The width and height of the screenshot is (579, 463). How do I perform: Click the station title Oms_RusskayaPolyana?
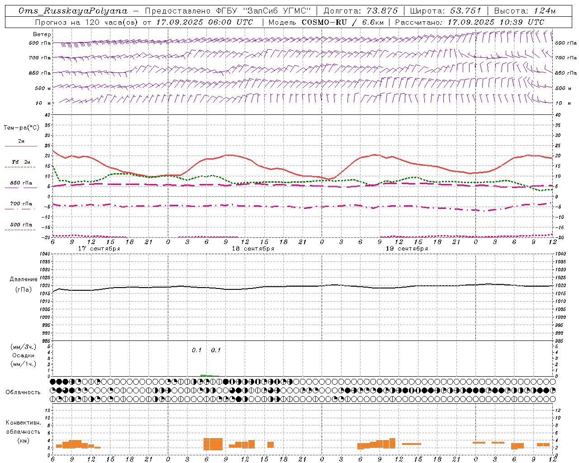point(73,11)
